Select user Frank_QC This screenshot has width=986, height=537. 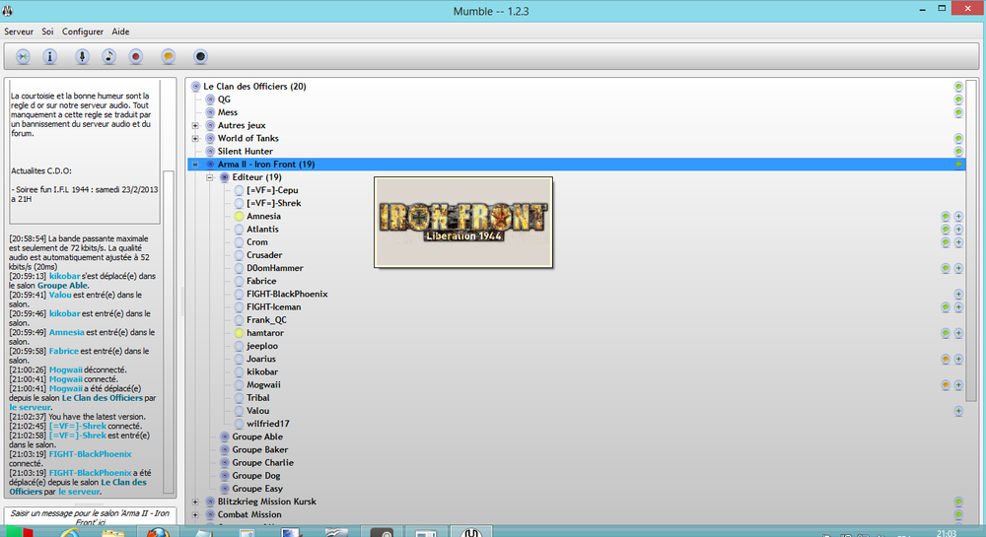coord(266,319)
